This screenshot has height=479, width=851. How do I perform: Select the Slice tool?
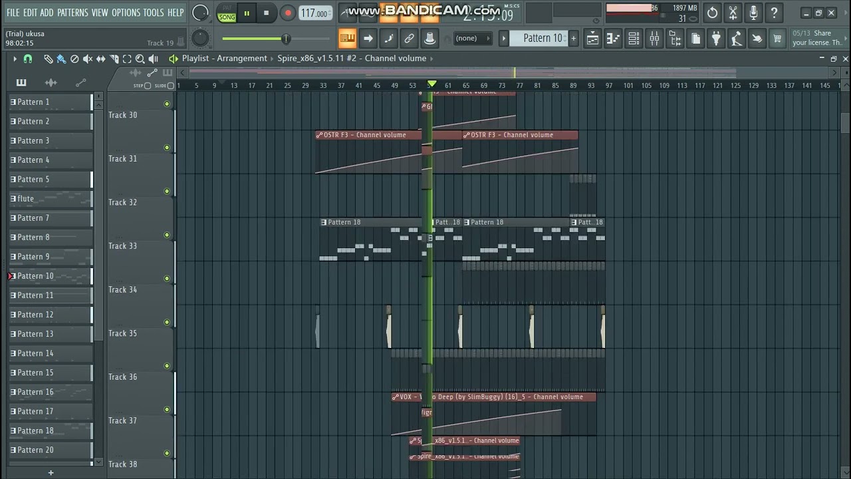pos(114,59)
